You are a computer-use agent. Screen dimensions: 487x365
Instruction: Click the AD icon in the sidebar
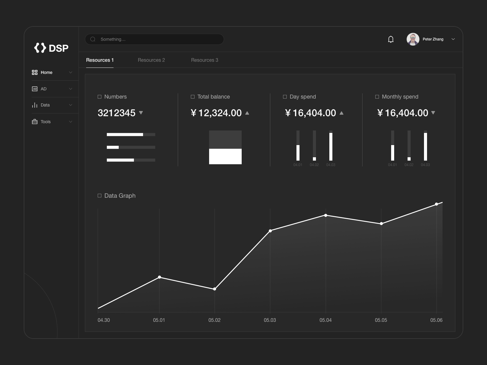pyautogui.click(x=35, y=89)
